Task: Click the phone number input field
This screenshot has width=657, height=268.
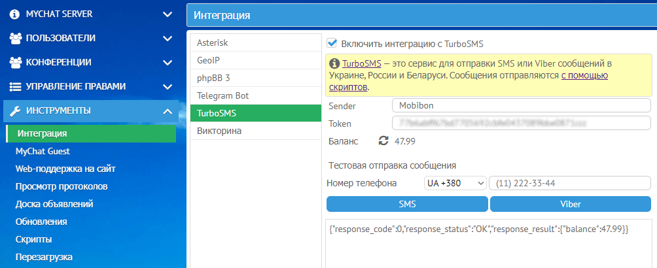Action: (569, 184)
